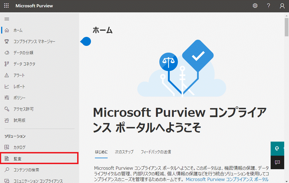Click the ソリューション section heading

coord(15,136)
